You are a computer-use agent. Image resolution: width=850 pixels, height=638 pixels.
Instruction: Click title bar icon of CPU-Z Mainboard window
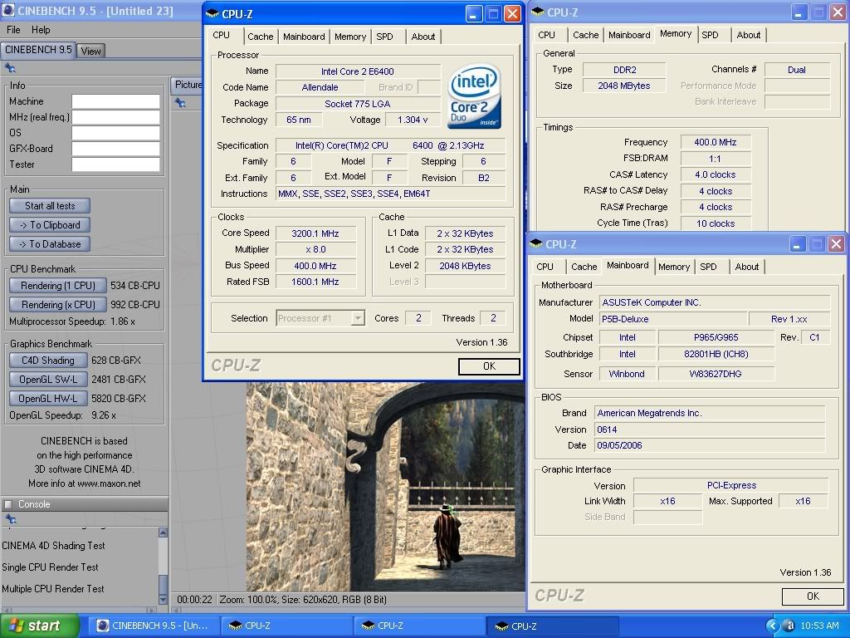[536, 243]
